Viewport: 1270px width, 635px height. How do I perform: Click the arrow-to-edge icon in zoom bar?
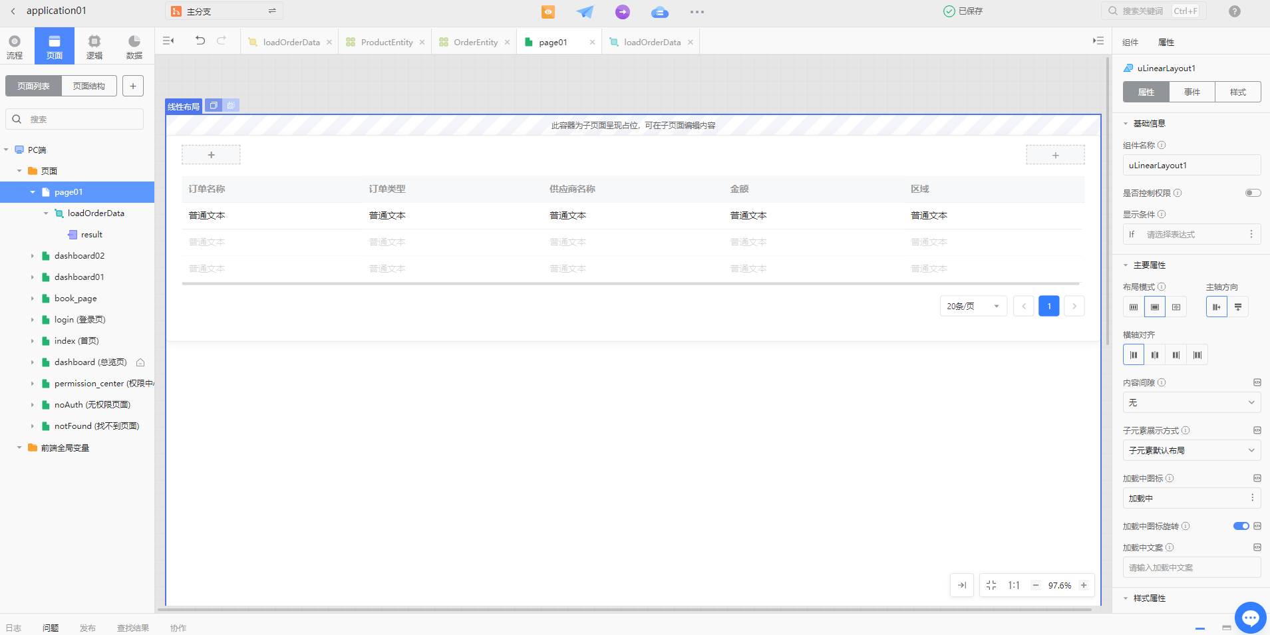(962, 585)
